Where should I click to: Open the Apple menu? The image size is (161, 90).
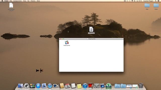(2, 1)
